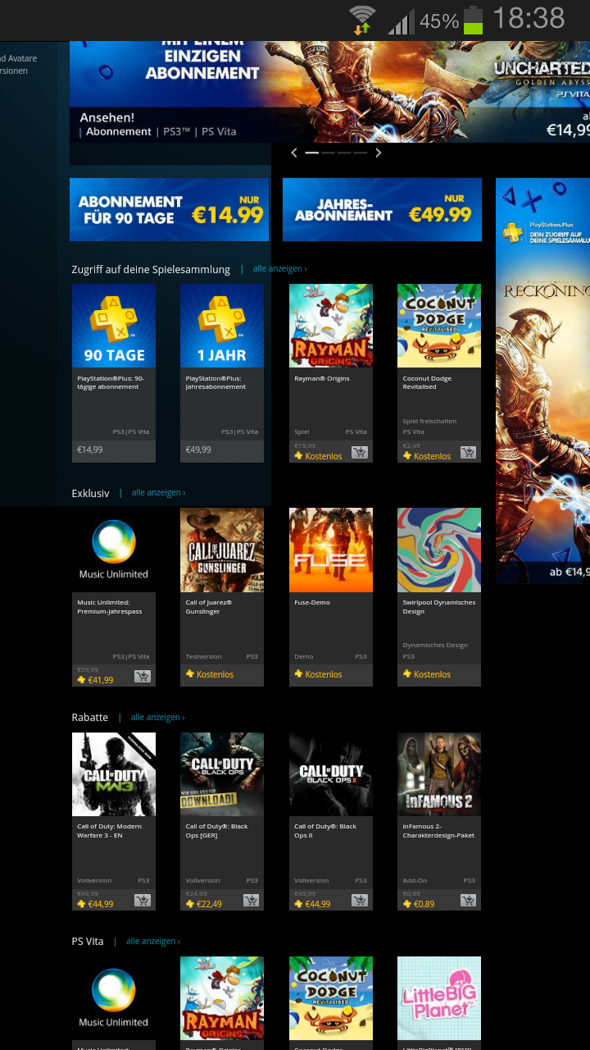
Task: Select the first carousel page indicator
Action: click(x=311, y=153)
